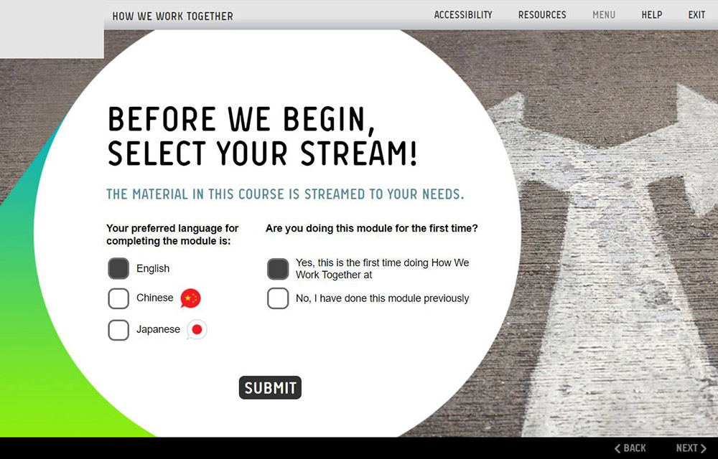Open the greyed Menu item
The image size is (718, 459).
pos(604,15)
